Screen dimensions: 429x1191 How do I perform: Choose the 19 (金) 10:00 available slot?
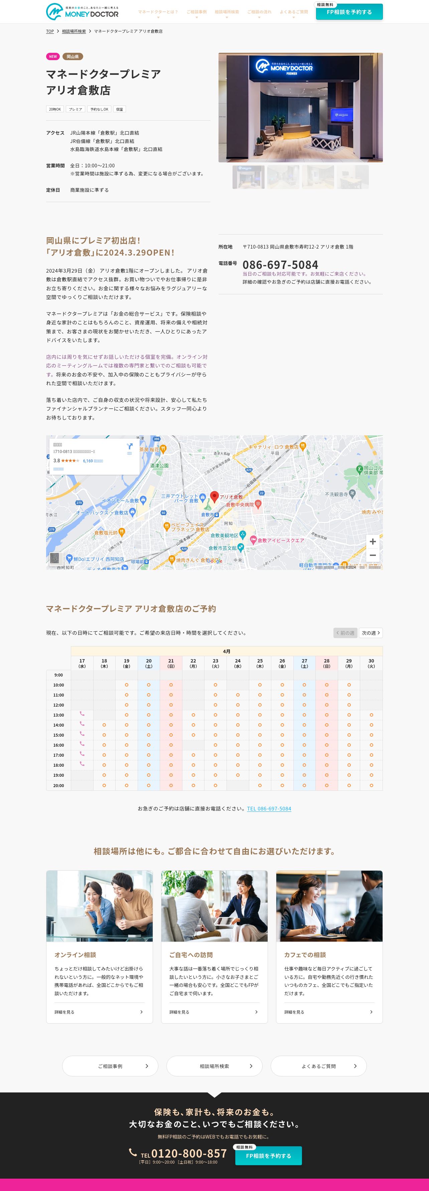[x=126, y=685]
